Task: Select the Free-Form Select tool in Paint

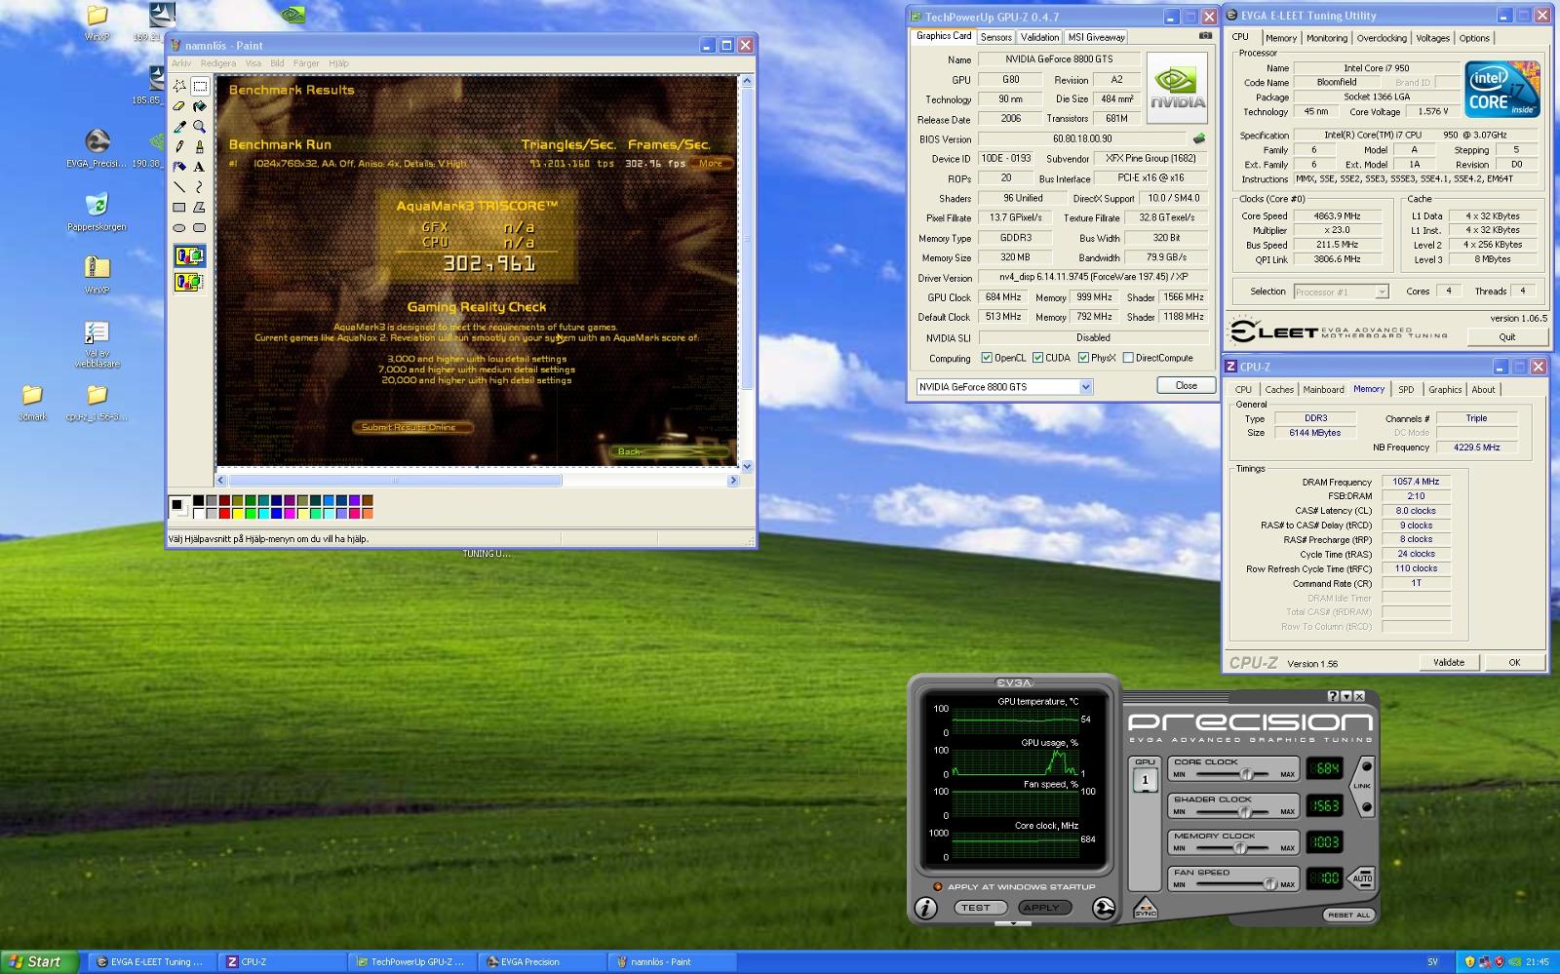Action: tap(179, 86)
